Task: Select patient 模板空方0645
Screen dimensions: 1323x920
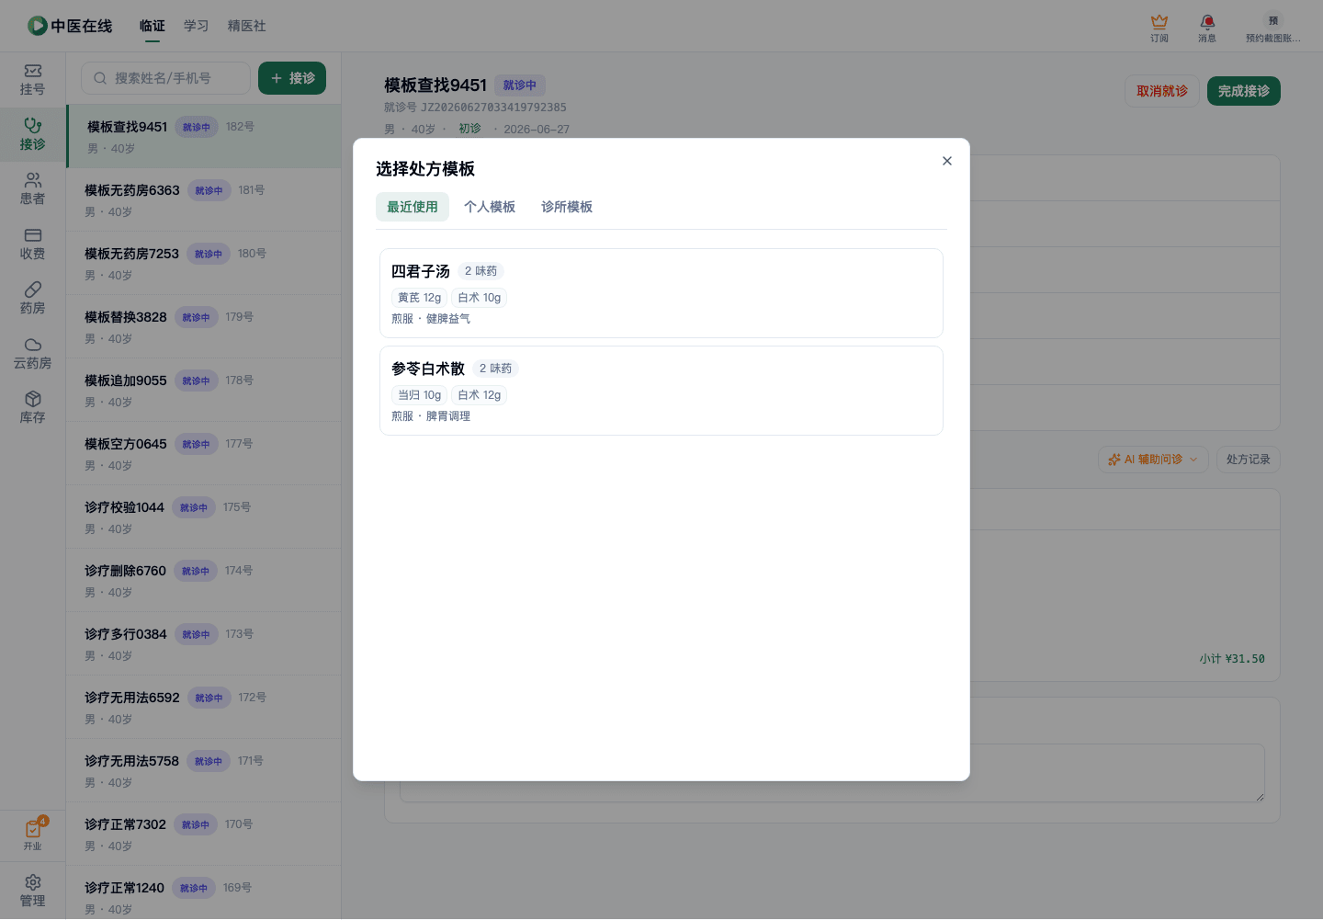Action: click(x=203, y=453)
